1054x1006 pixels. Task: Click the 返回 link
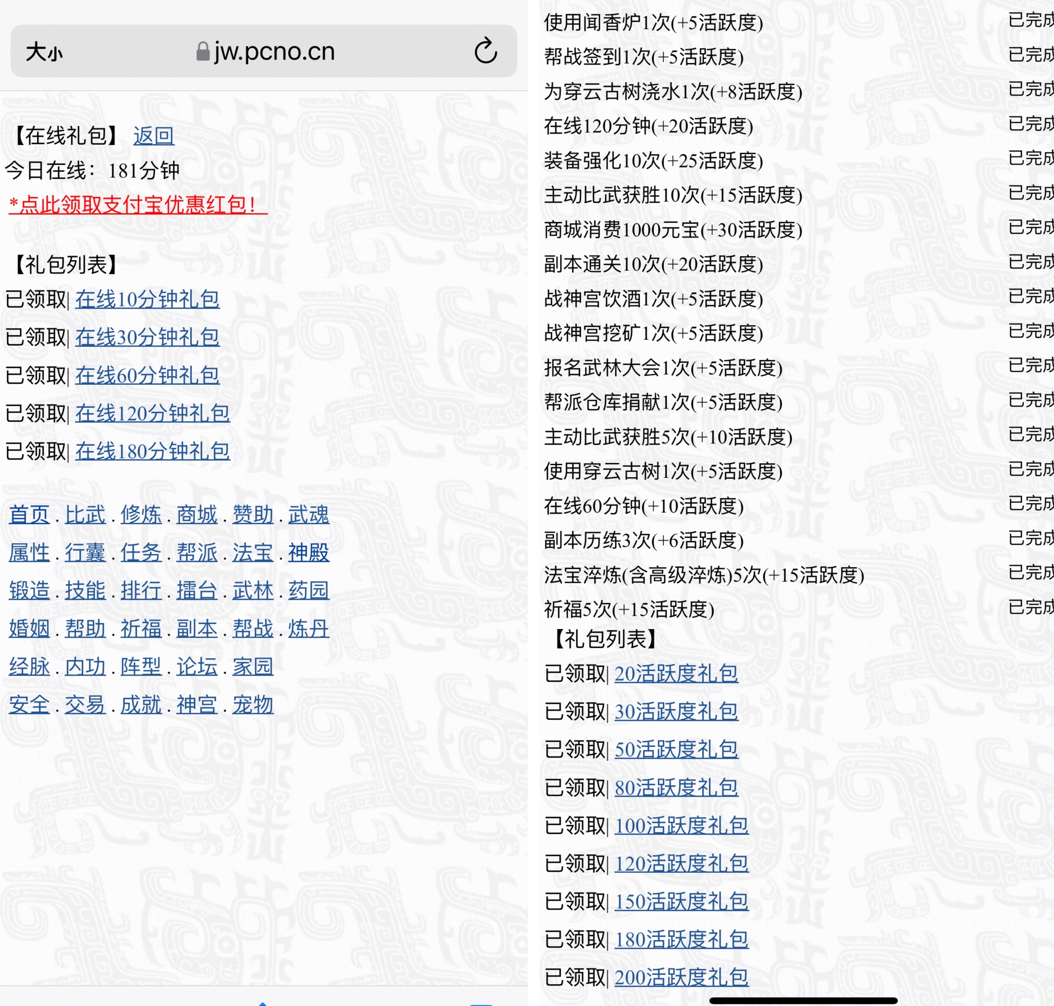[x=153, y=136]
